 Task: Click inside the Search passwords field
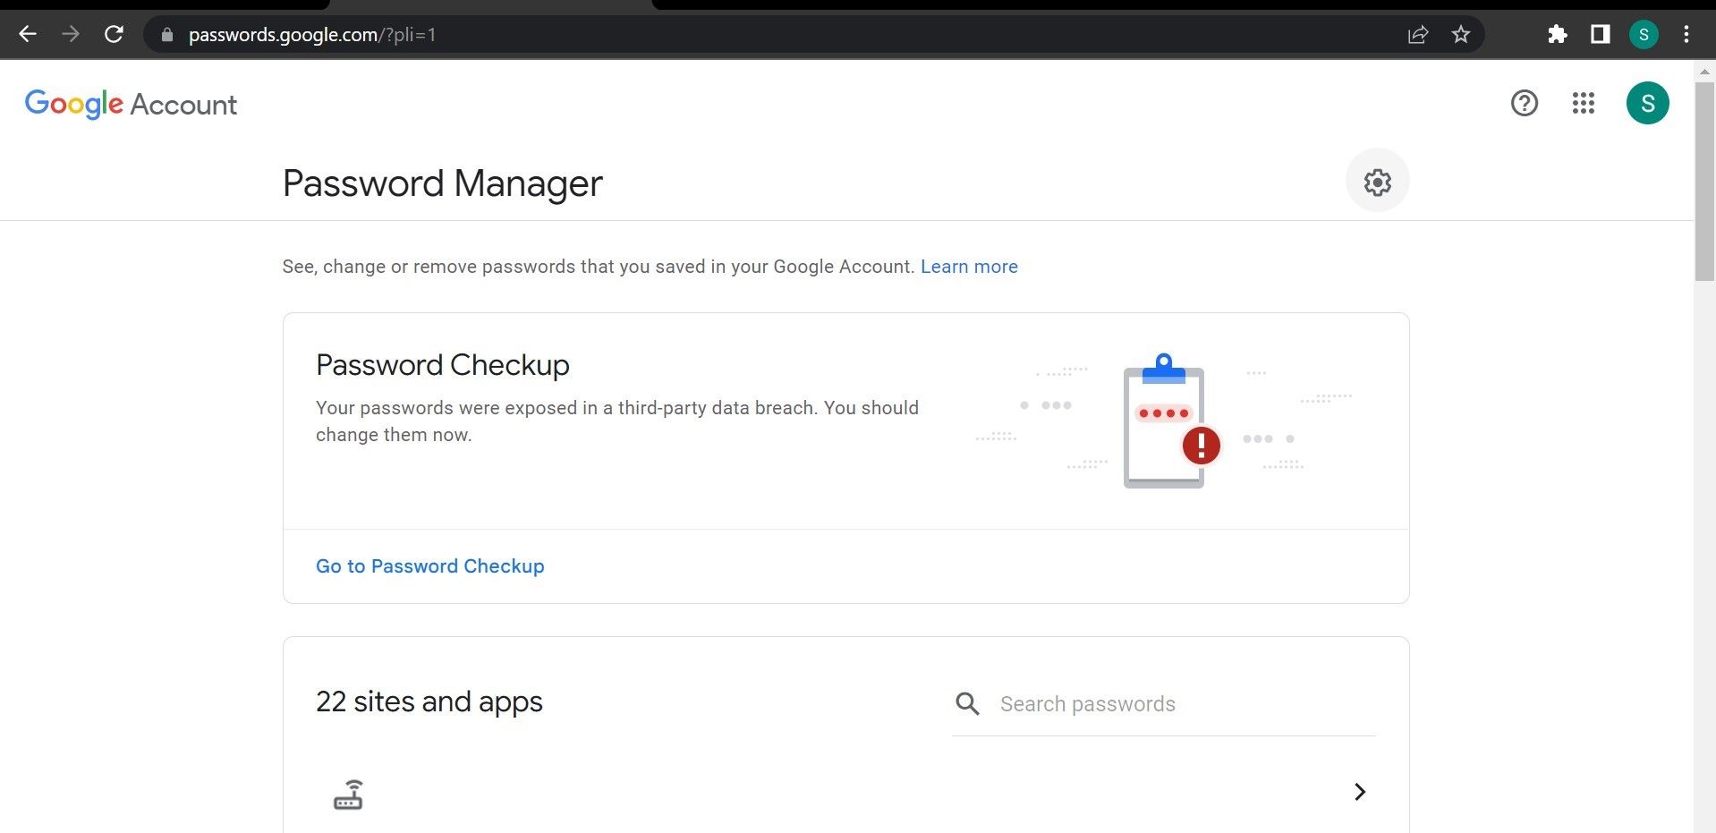click(x=1118, y=704)
